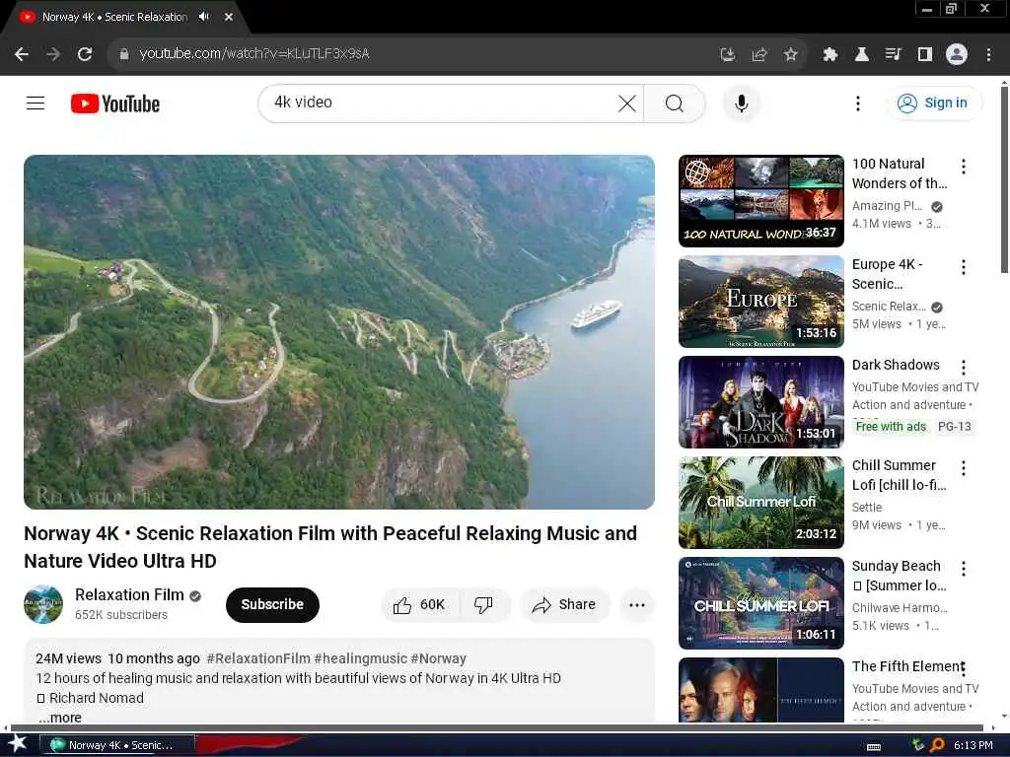Click the Sign in button
The width and height of the screenshot is (1010, 757).
tap(934, 103)
